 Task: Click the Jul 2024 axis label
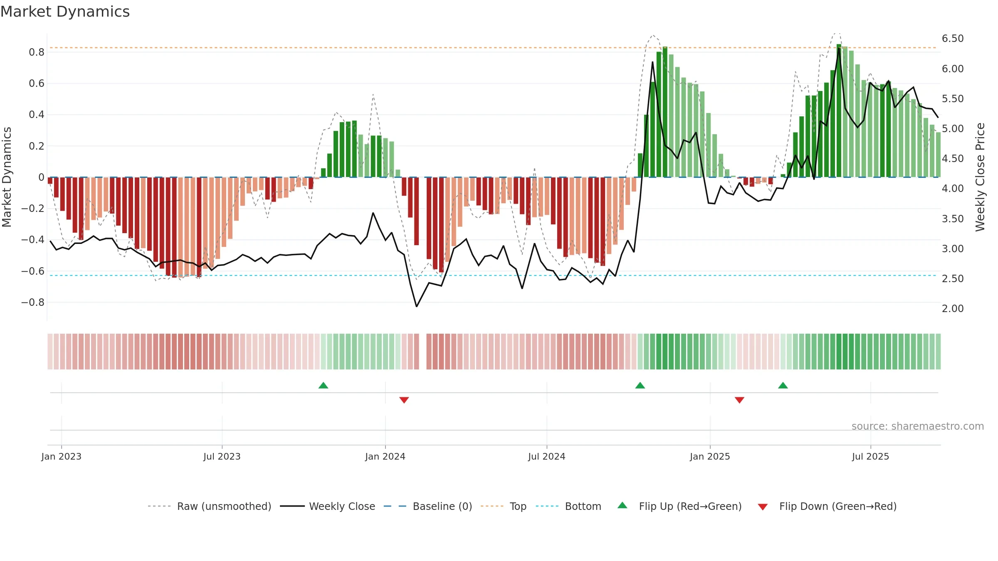547,456
